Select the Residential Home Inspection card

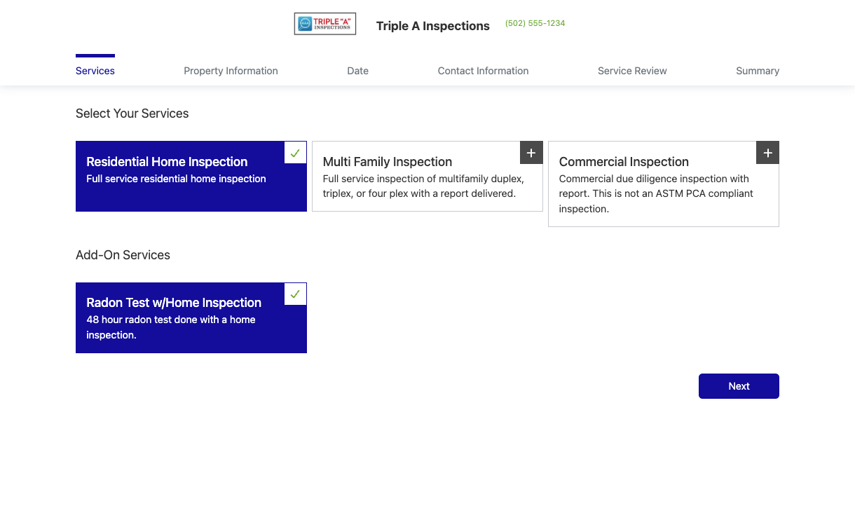click(x=191, y=177)
